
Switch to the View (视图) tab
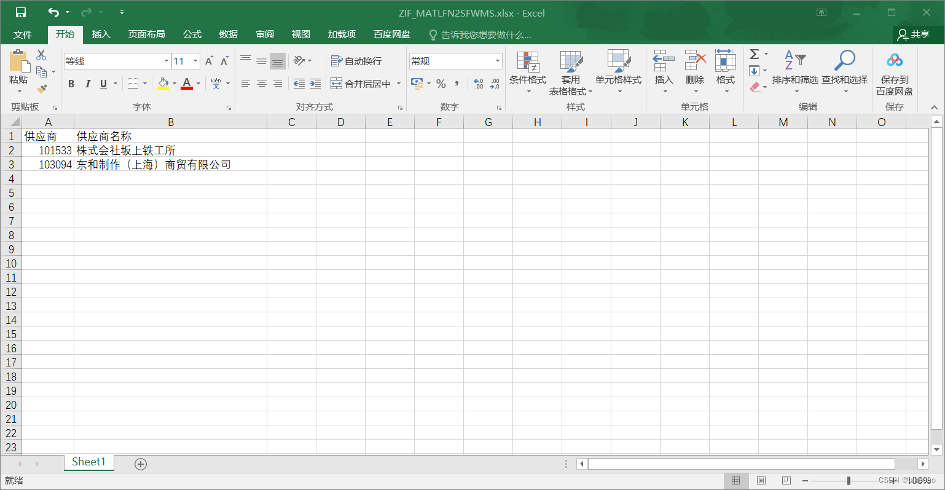pos(301,34)
